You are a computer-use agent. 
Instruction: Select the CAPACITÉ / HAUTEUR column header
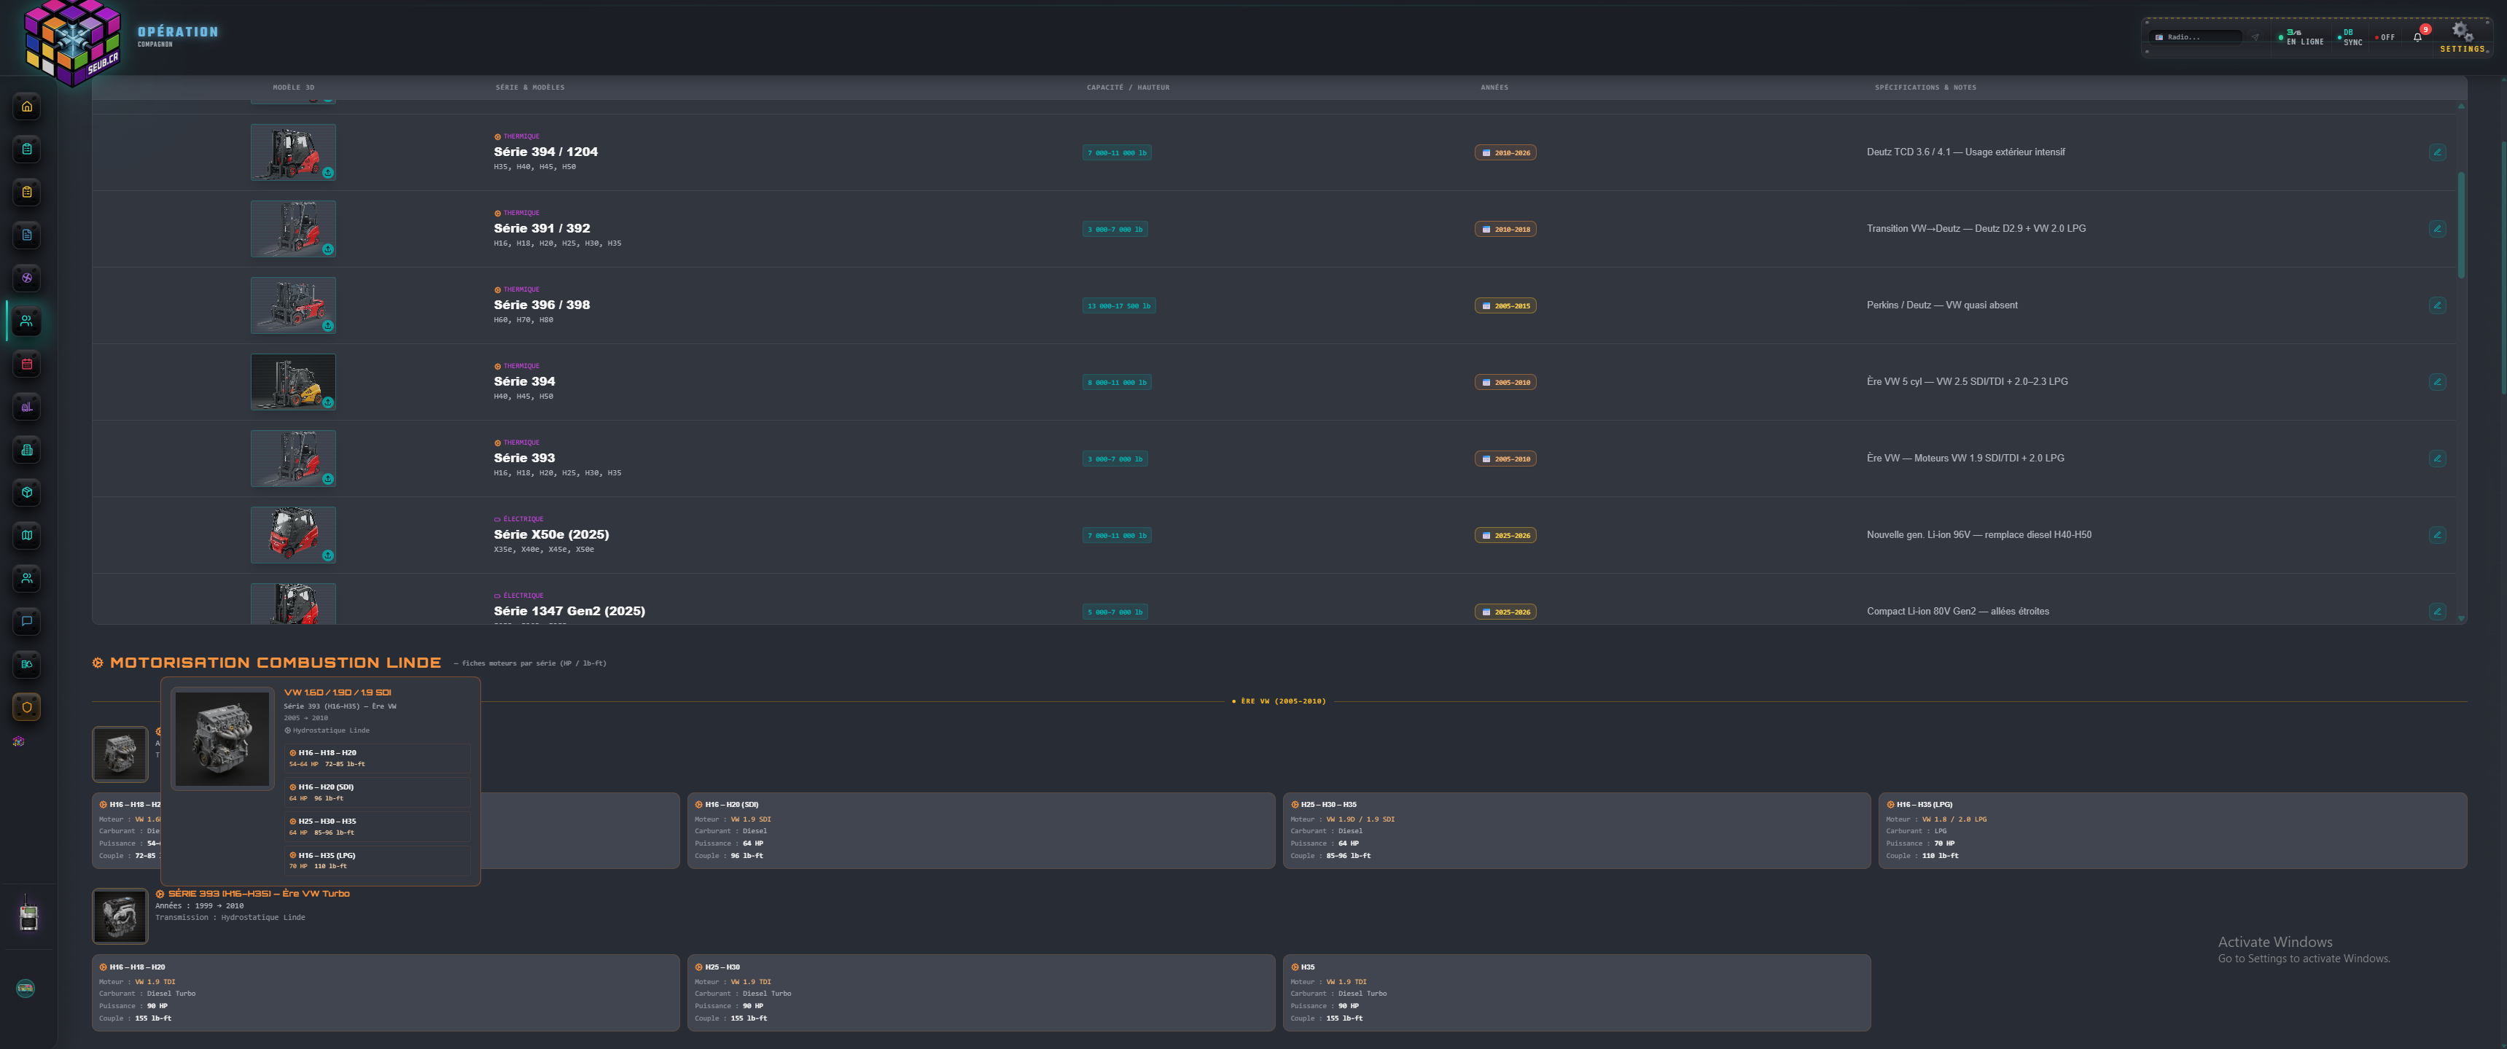pyautogui.click(x=1128, y=87)
